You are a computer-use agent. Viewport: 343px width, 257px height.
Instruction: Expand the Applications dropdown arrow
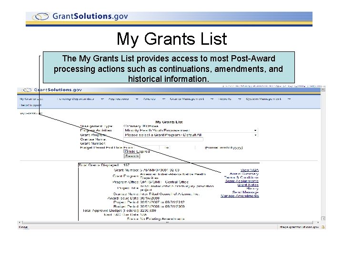coord(137,99)
